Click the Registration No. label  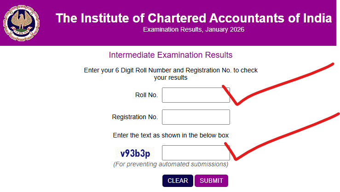[135, 117]
